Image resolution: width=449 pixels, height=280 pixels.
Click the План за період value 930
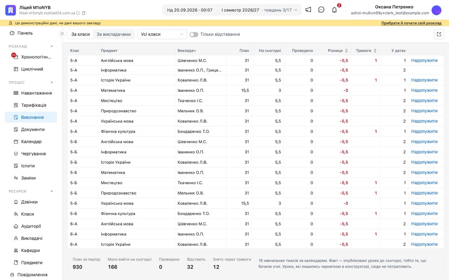(x=78, y=267)
